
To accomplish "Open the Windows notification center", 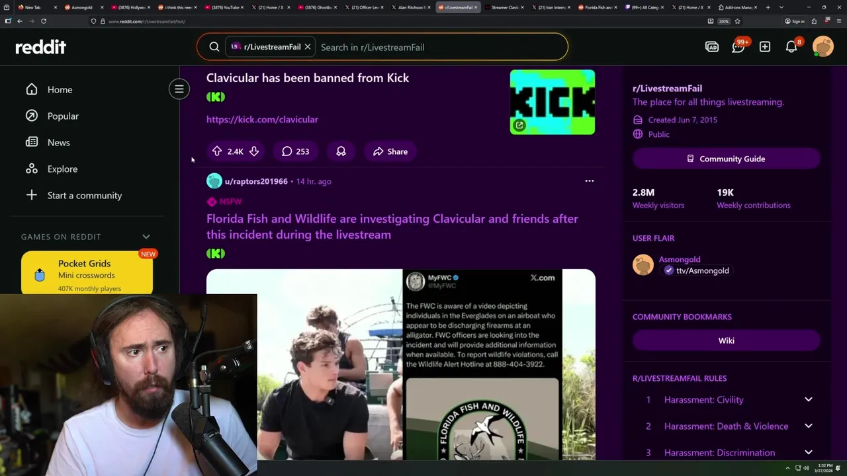I will coord(839,468).
